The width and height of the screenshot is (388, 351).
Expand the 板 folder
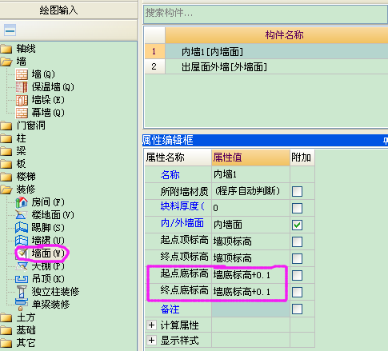6,164
